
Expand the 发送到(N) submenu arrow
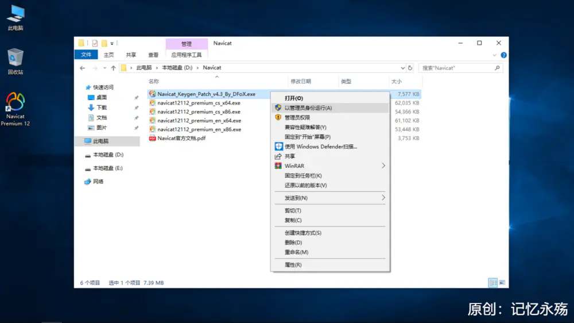(383, 198)
